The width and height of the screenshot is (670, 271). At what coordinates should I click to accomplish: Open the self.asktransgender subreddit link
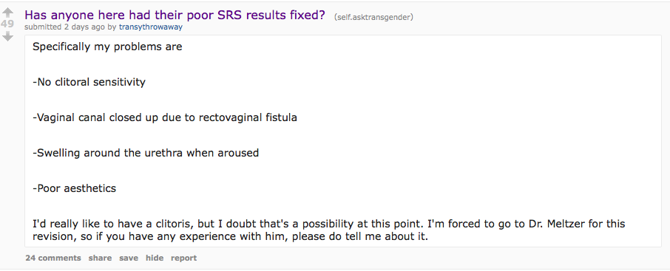[374, 18]
